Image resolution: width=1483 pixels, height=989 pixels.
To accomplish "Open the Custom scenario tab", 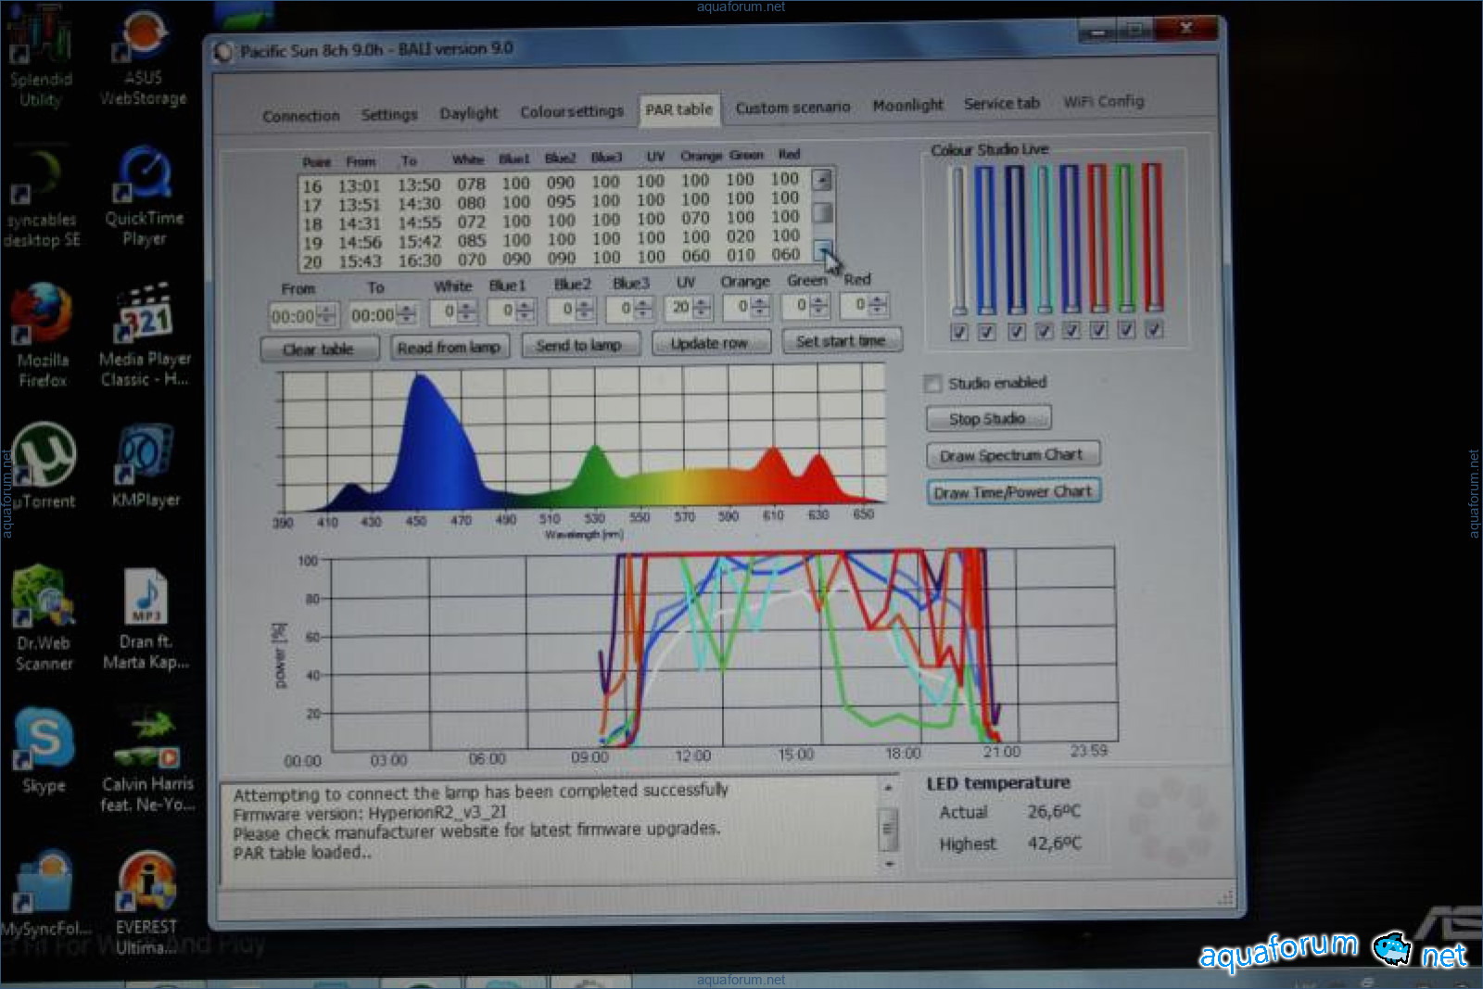I will tap(792, 108).
